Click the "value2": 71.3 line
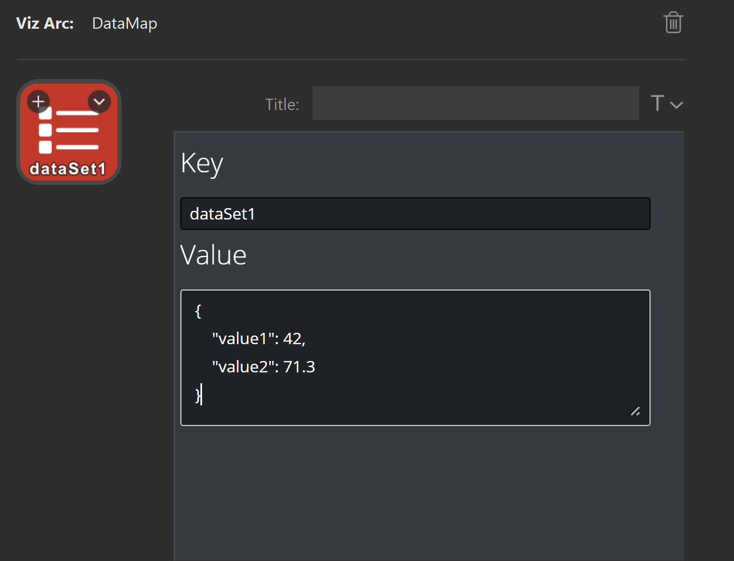The image size is (734, 561). click(264, 367)
